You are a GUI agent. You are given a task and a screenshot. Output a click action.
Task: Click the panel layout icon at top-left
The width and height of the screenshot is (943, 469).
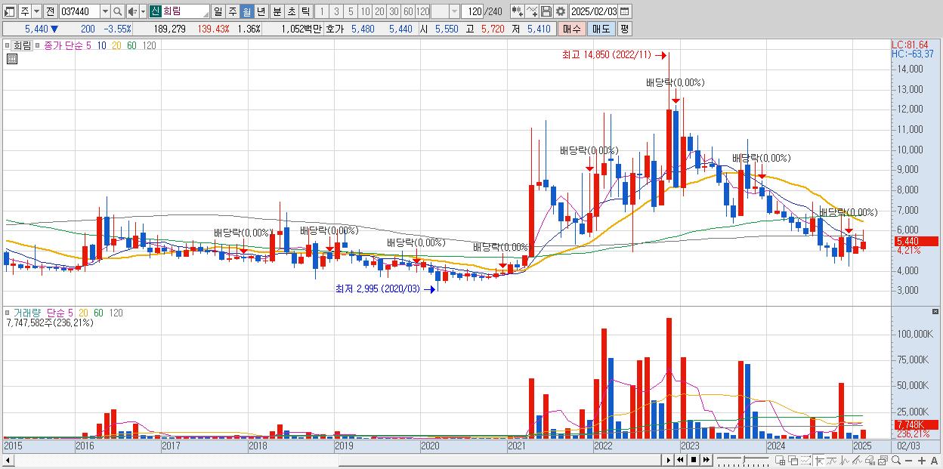[x=9, y=11]
